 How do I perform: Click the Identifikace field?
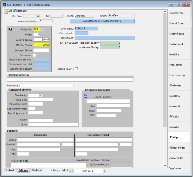coord(105,38)
